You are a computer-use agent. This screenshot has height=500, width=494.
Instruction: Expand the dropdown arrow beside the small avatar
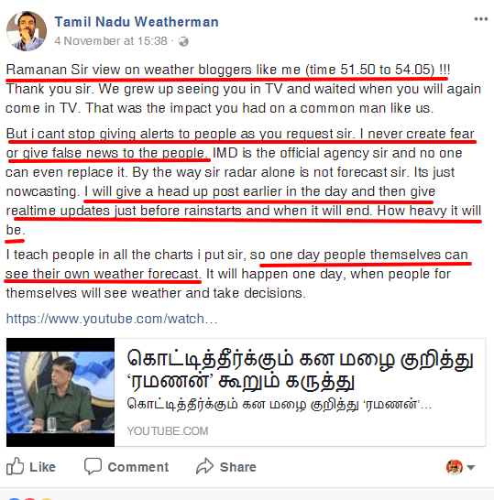[471, 467]
